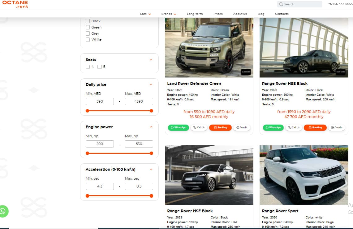Click Booking for Land Rover Defender Green
Image resolution: width=353 pixels, height=229 pixels.
coord(220,128)
